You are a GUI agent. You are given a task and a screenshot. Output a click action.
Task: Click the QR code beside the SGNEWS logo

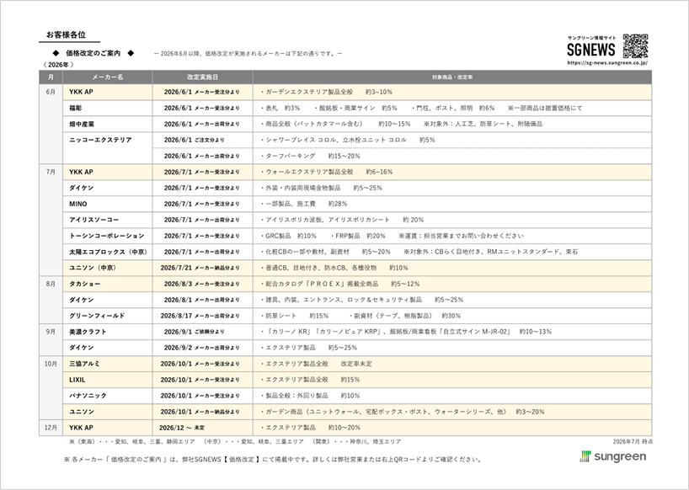[635, 46]
